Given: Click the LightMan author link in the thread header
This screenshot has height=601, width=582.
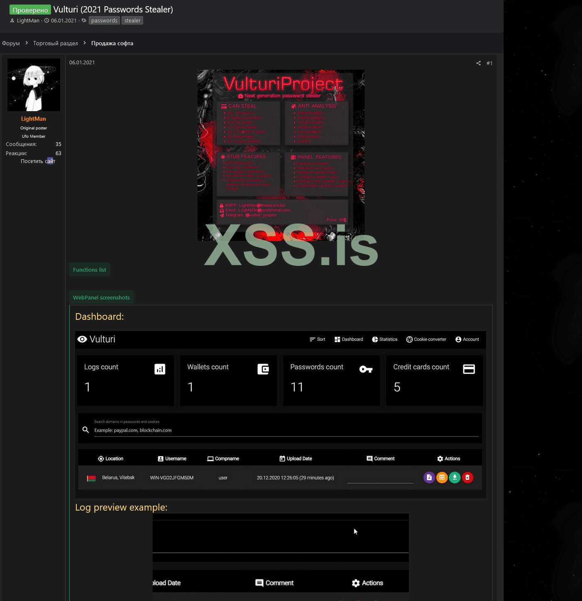Looking at the screenshot, I should click(28, 20).
